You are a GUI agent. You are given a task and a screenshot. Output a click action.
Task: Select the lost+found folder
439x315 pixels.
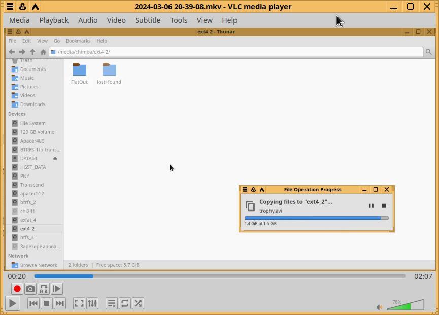pos(109,74)
